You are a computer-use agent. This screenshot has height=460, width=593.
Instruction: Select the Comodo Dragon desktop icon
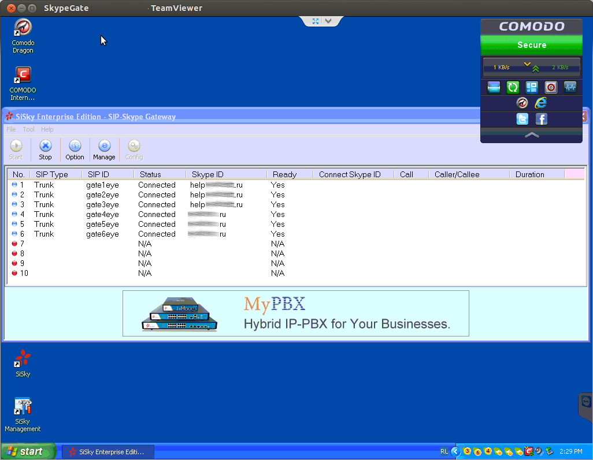[23, 35]
